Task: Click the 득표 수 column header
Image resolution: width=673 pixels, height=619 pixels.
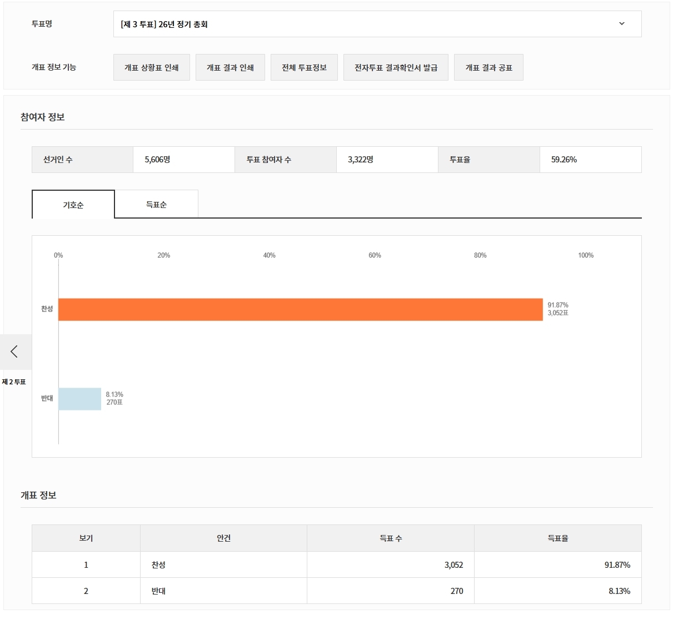Action: pyautogui.click(x=390, y=538)
